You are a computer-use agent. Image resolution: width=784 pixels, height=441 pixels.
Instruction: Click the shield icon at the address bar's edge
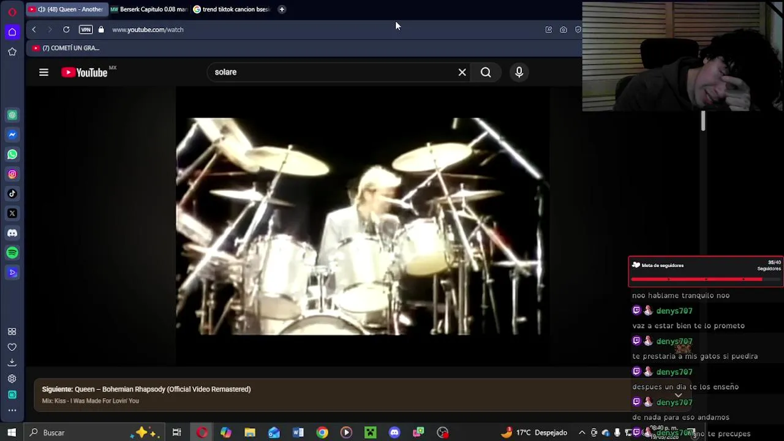tap(578, 29)
